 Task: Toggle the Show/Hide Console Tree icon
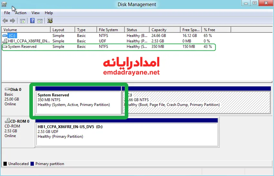pos(23,21)
